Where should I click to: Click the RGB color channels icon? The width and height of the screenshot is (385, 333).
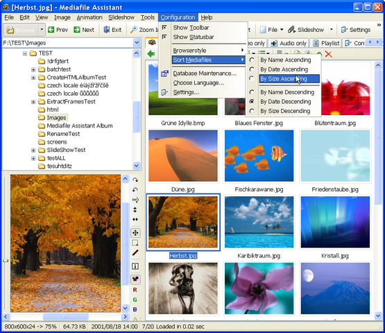tap(135, 279)
